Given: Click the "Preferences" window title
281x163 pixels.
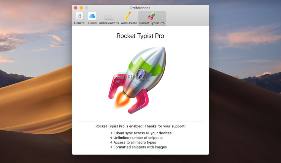Looking at the screenshot, I should 140,8.
